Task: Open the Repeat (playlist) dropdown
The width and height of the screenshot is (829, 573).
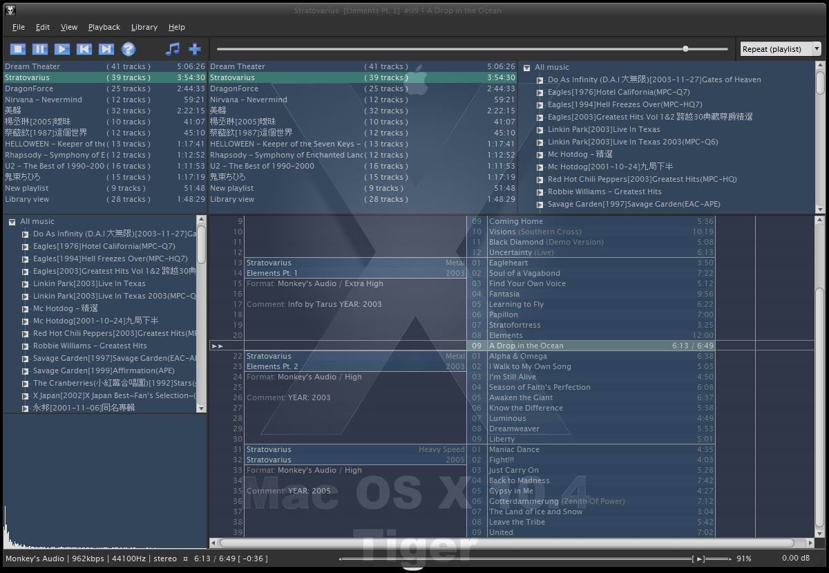Action: [x=781, y=49]
